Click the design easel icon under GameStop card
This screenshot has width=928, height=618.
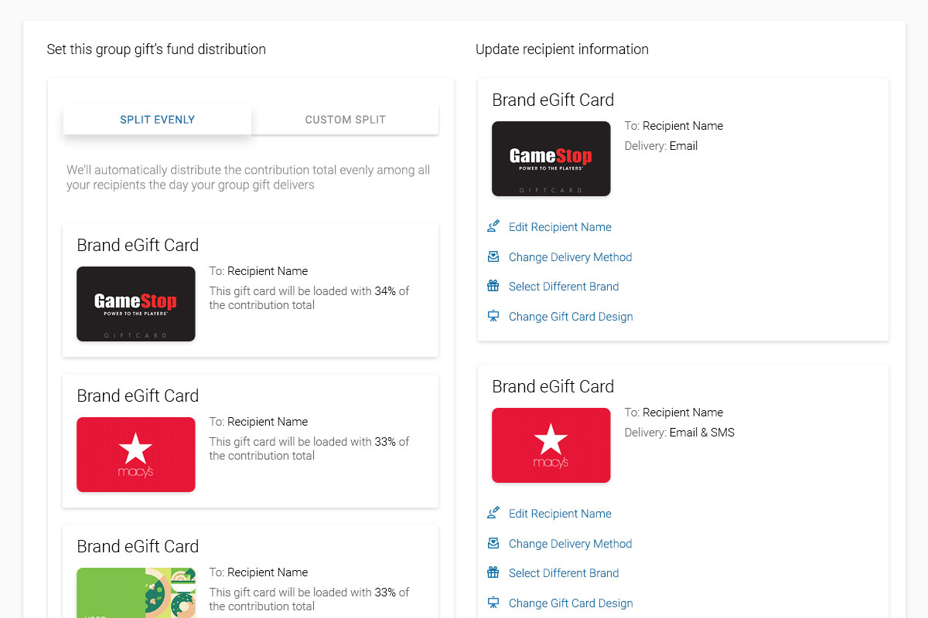point(493,316)
